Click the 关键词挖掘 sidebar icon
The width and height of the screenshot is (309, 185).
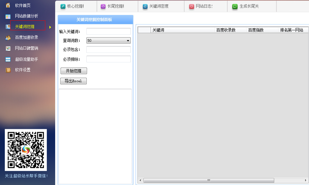click(8, 27)
